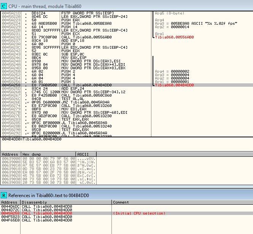
Task: Select the PUSH EDX instruction
Action: pos(70,51)
